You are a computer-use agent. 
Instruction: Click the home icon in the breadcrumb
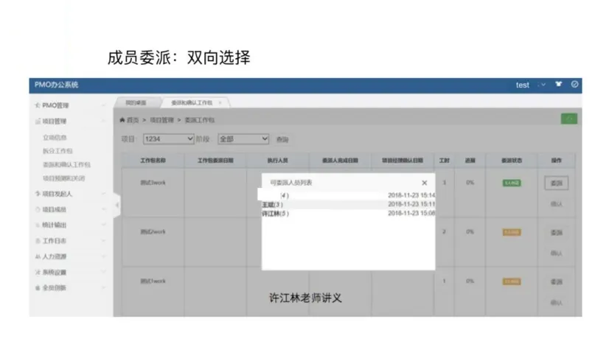tap(122, 120)
